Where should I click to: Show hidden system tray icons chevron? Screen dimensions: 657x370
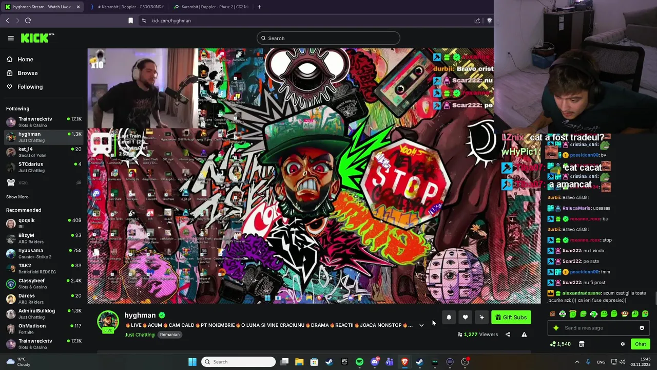[577, 362]
